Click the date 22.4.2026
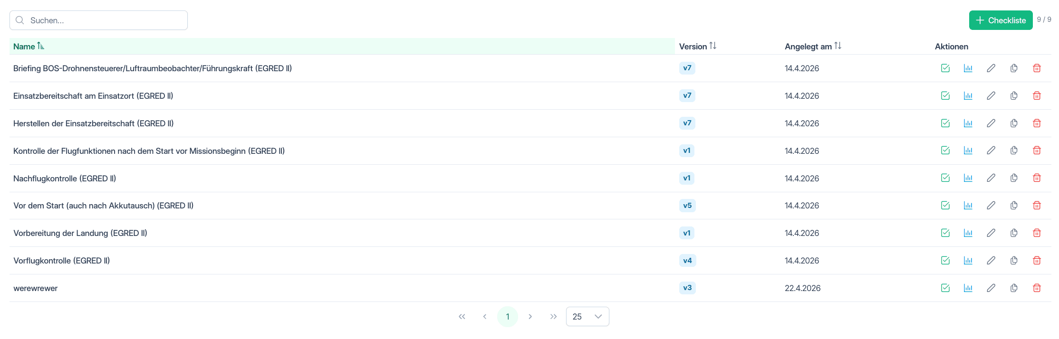Screen dimensions: 1059x339 802,288
